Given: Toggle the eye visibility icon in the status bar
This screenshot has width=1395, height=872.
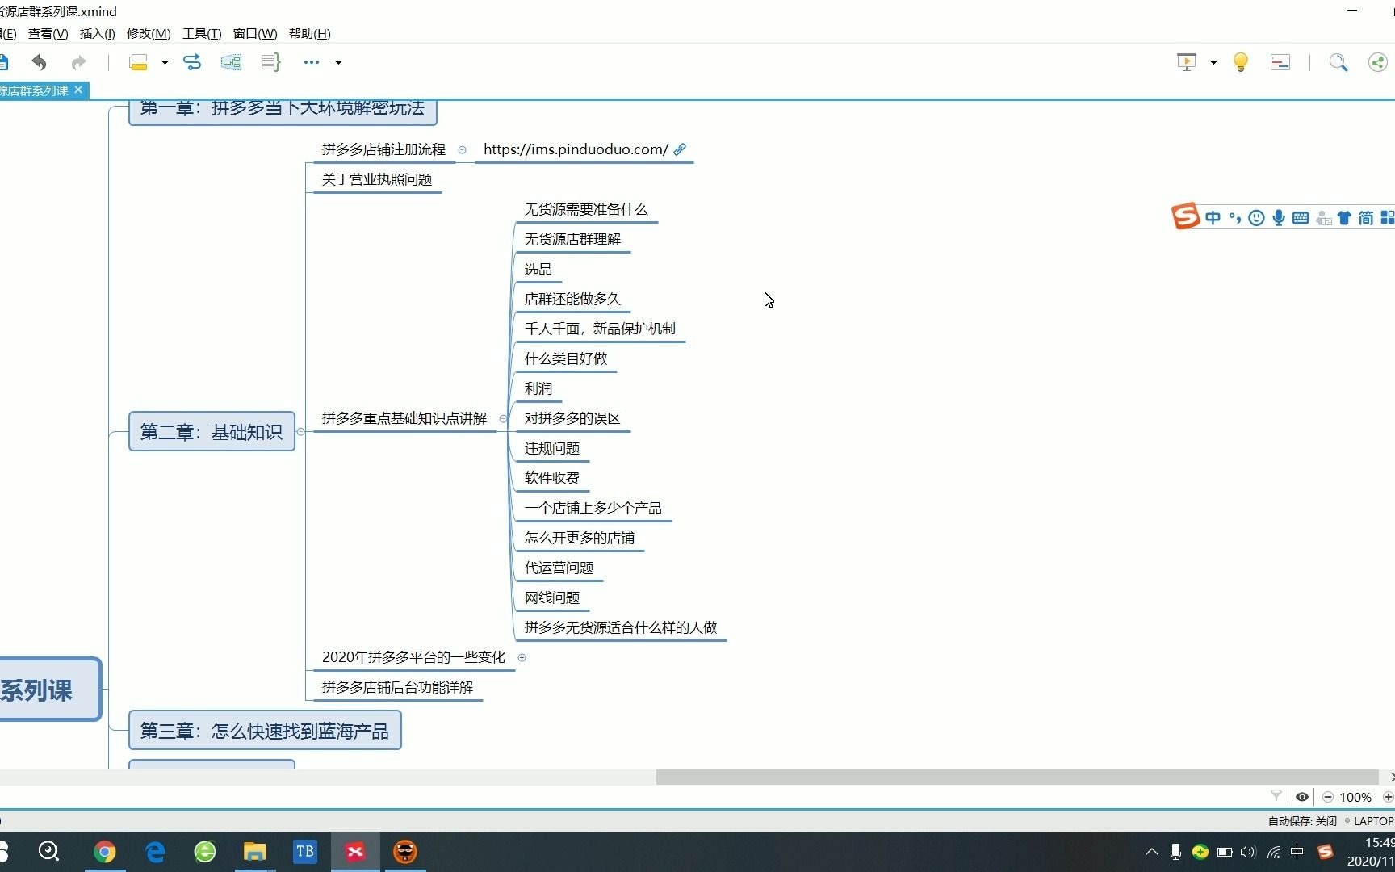Looking at the screenshot, I should pos(1302,797).
